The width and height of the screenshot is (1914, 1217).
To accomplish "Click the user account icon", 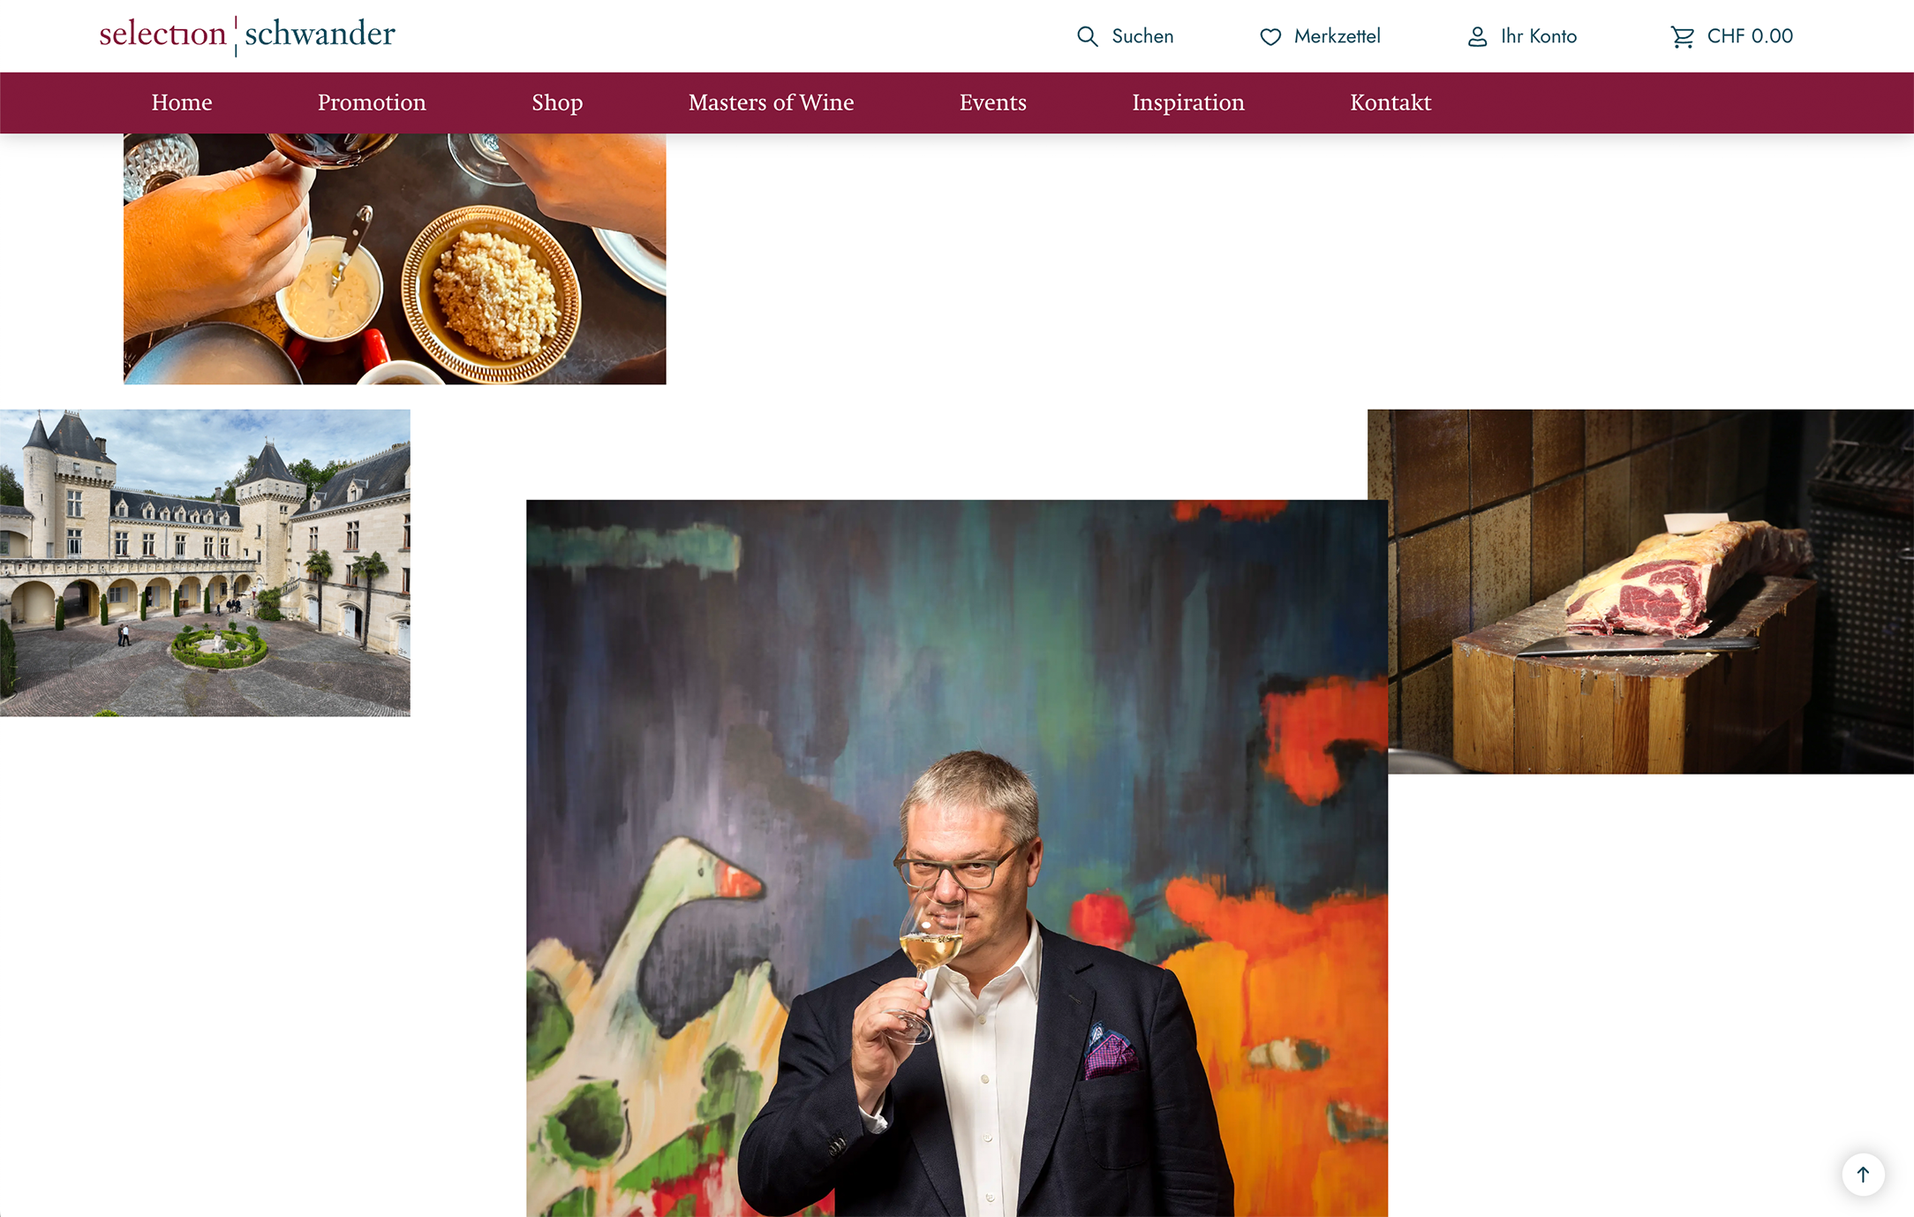I will 1477,36.
